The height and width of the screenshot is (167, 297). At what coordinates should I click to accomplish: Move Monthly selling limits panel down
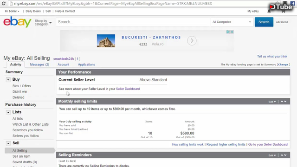(285, 102)
